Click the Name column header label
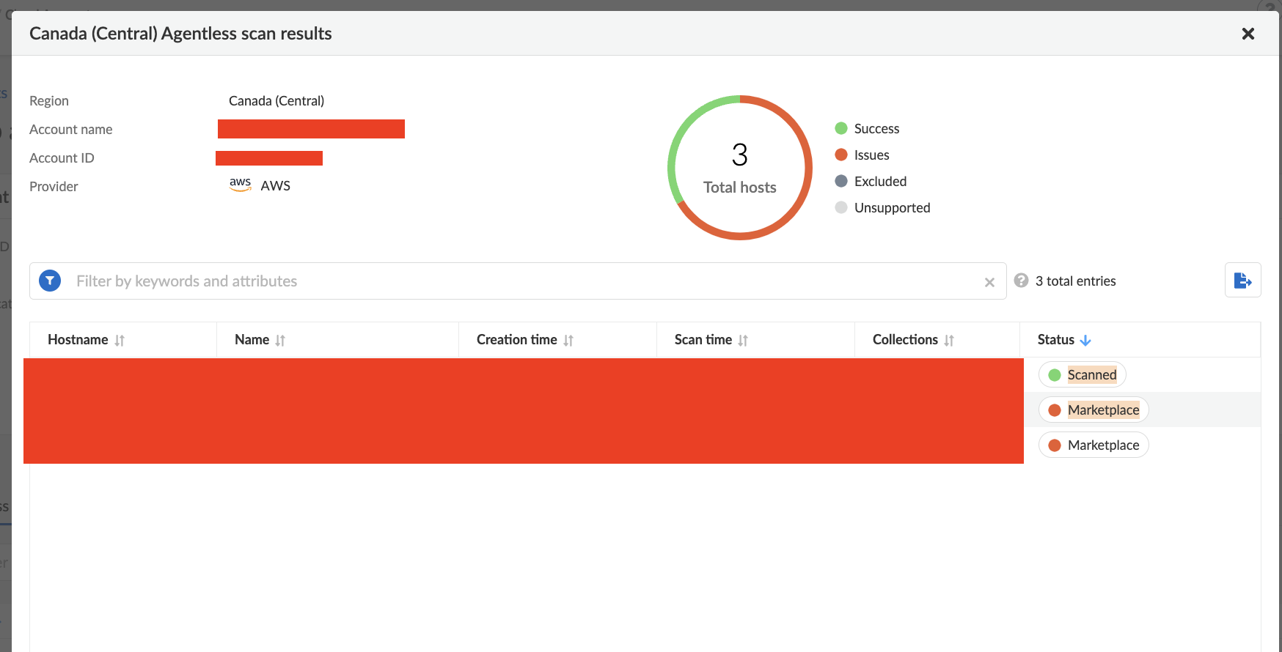1282x652 pixels. pyautogui.click(x=252, y=340)
